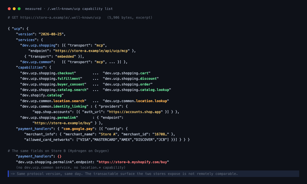Click the "dev.shopify.catalog" entry
The image size is (307, 184).
[42, 95]
